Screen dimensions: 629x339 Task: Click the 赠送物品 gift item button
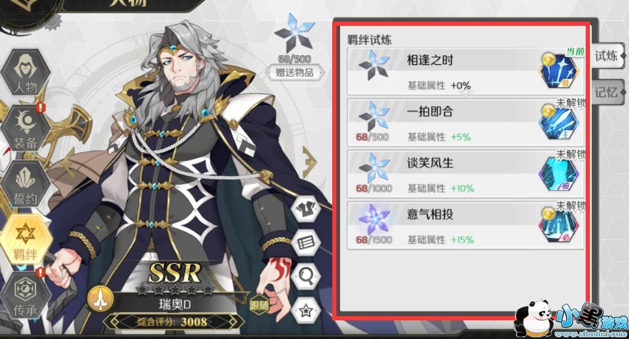(x=294, y=73)
